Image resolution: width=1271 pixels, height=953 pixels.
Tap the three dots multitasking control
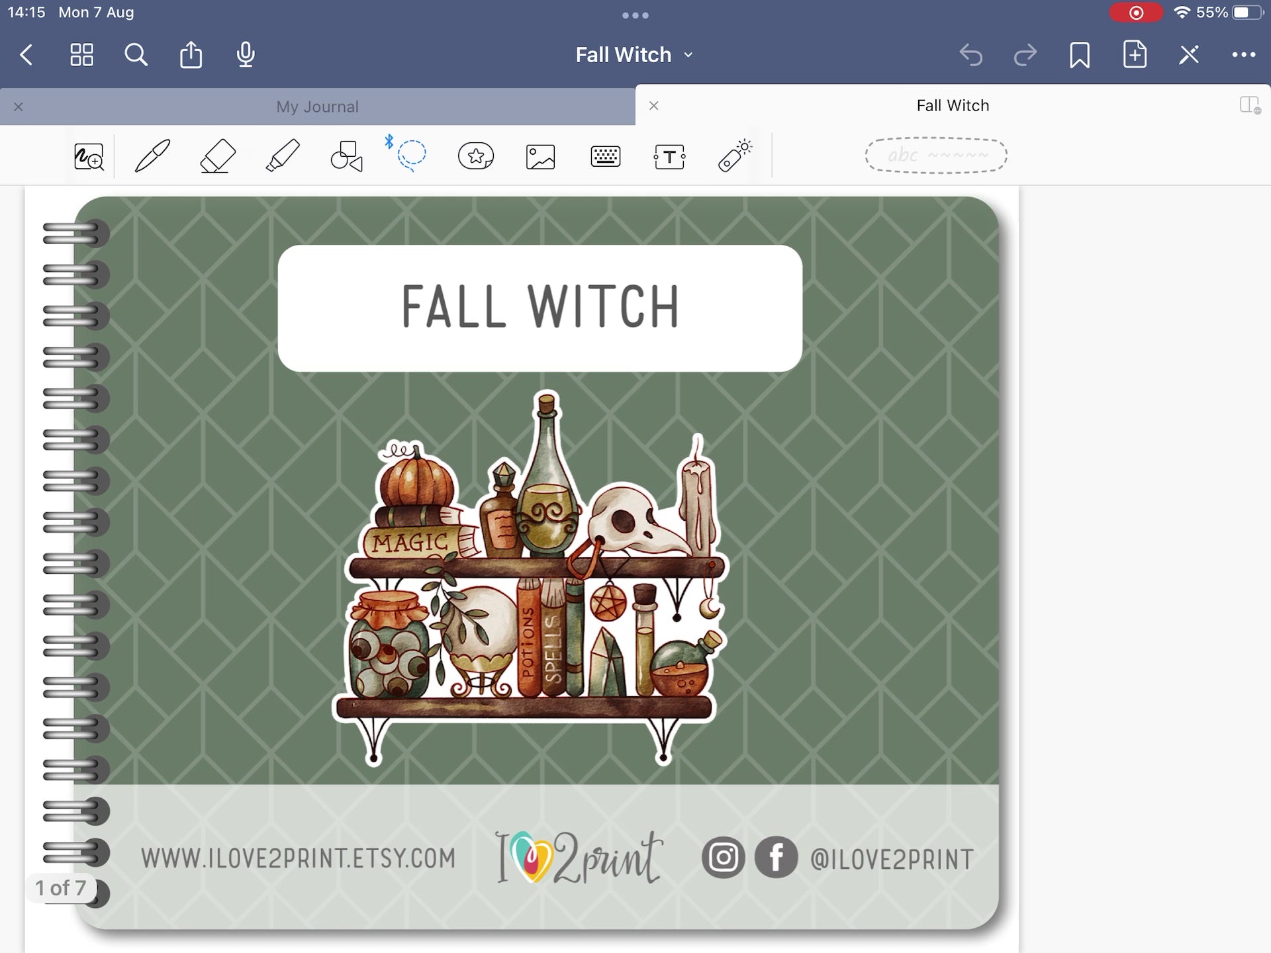click(635, 15)
